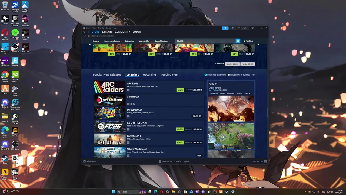
Task: Select the Popular New Releases tab
Action: point(107,75)
